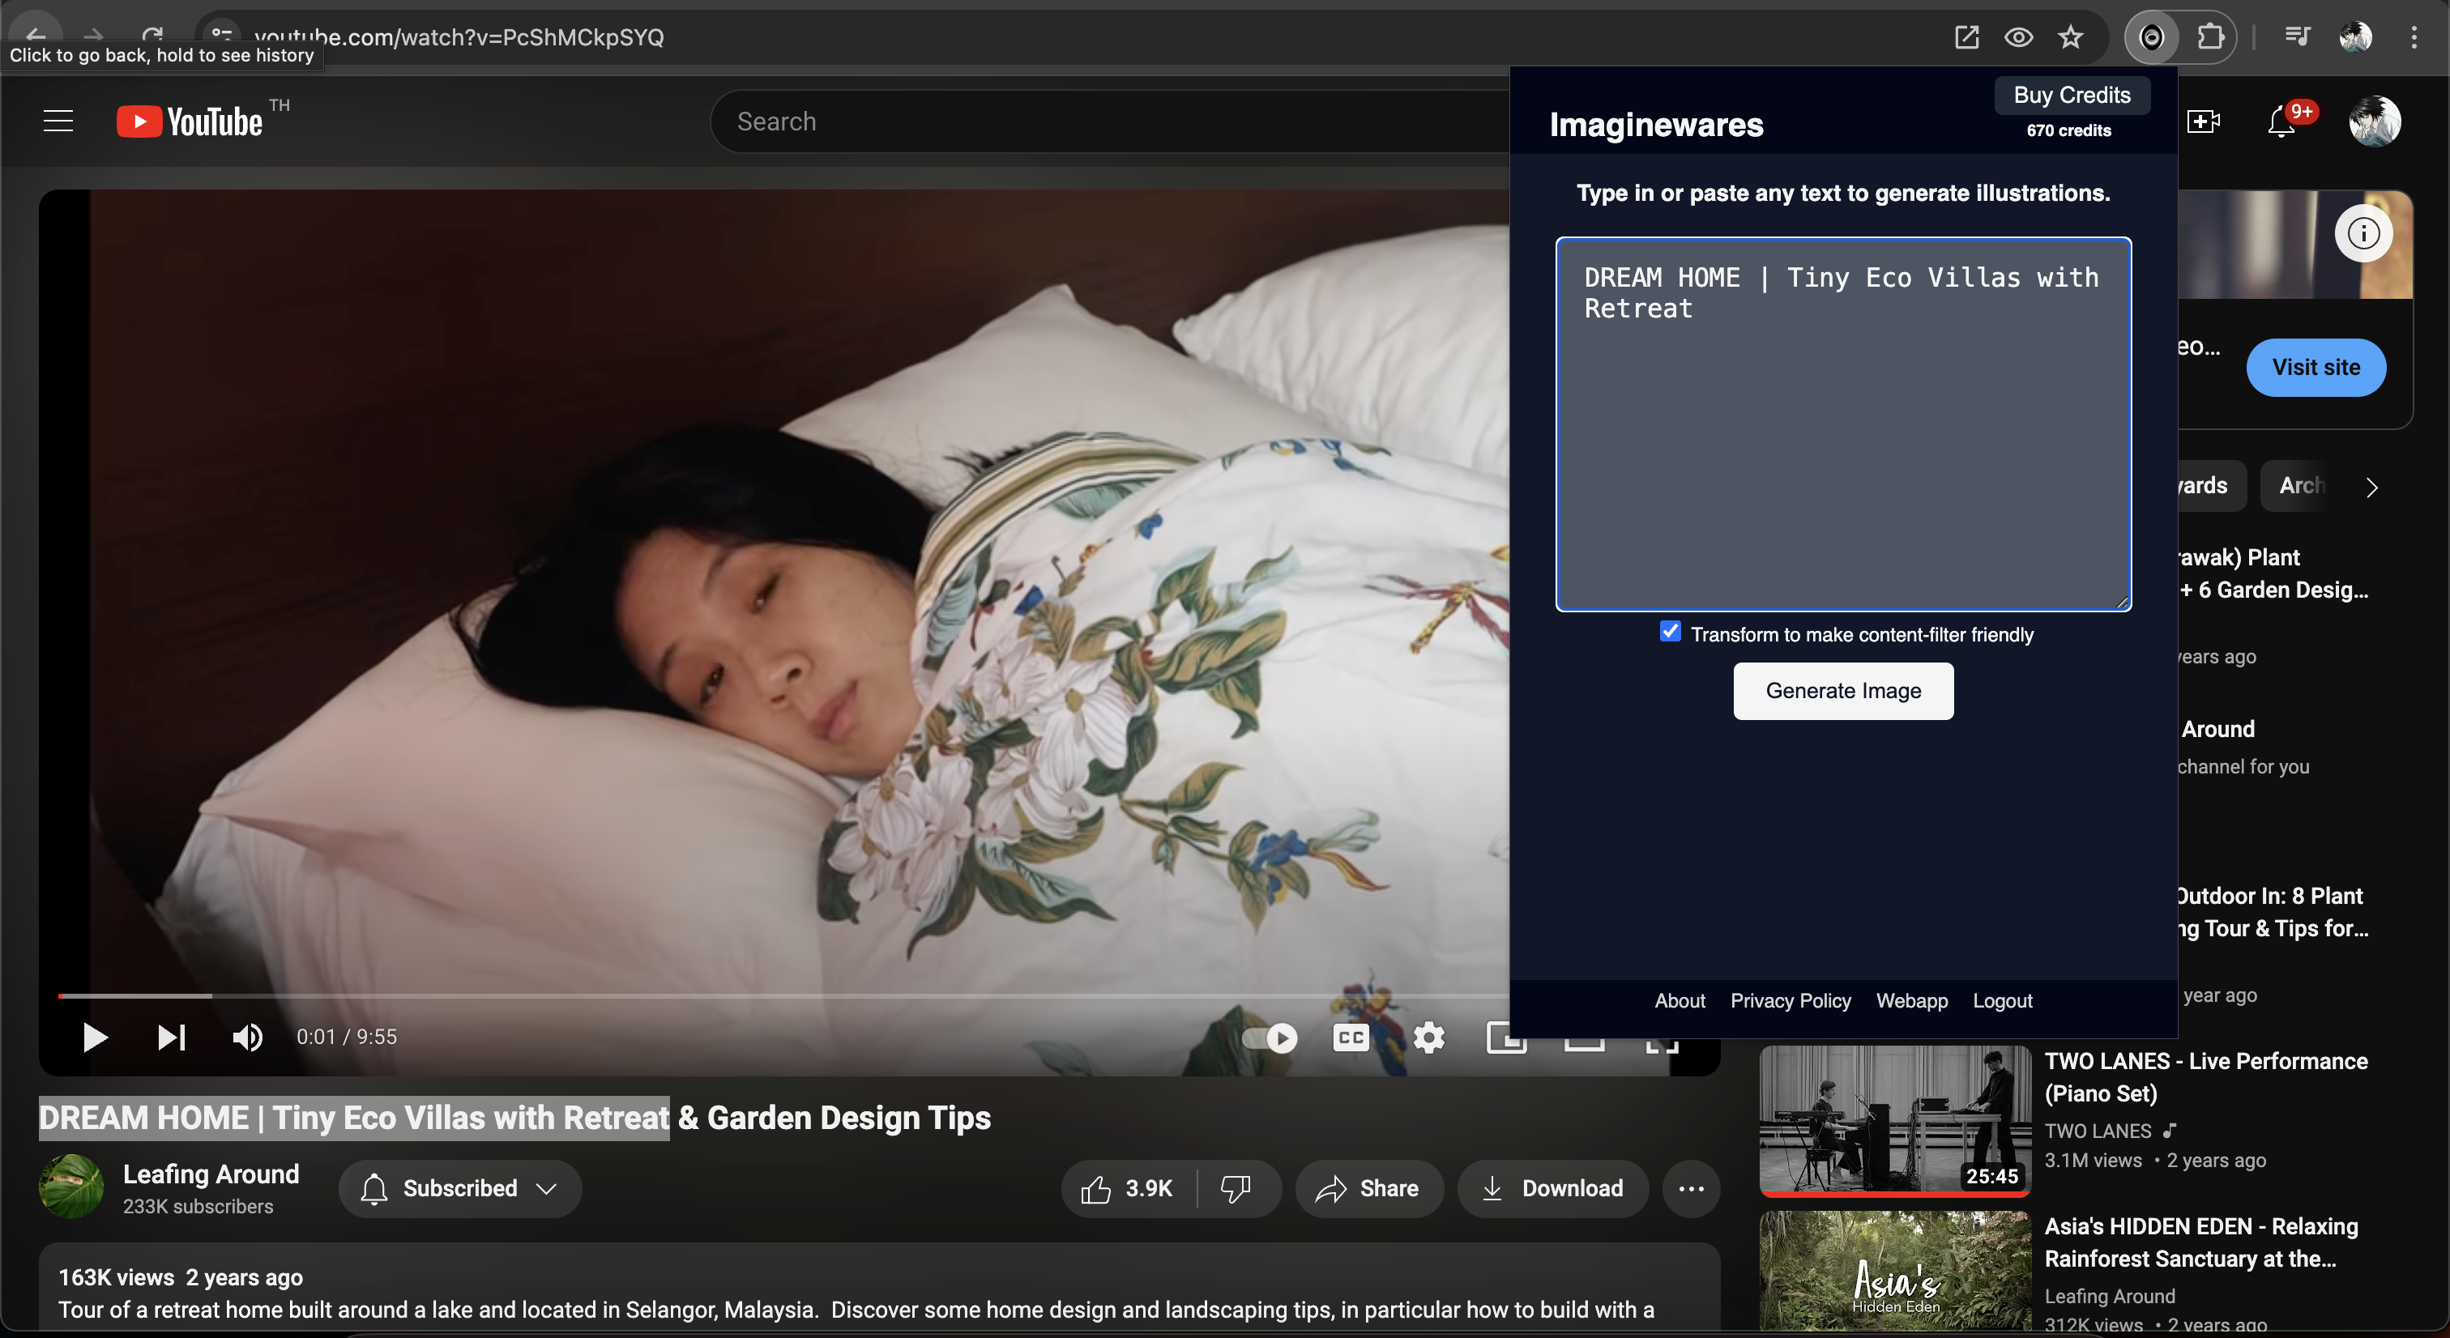Open the video settings gear
The height and width of the screenshot is (1338, 2450).
pyautogui.click(x=1428, y=1037)
